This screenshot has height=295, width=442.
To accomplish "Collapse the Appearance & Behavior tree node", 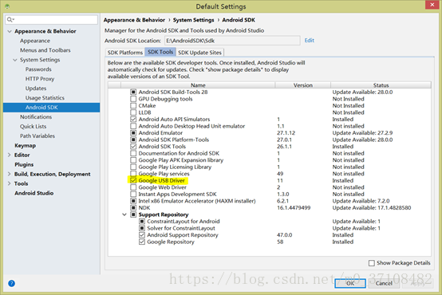I will click(10, 31).
